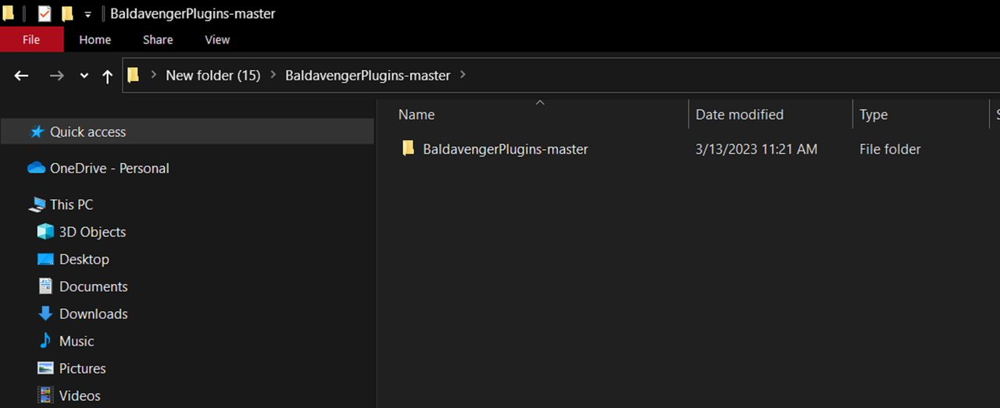Go up one folder level arrow
The height and width of the screenshot is (408, 1000).
108,76
